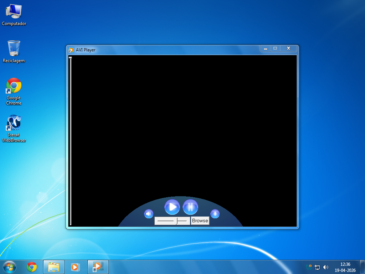
Task: Pause the video with the Pause button
Action: point(190,207)
